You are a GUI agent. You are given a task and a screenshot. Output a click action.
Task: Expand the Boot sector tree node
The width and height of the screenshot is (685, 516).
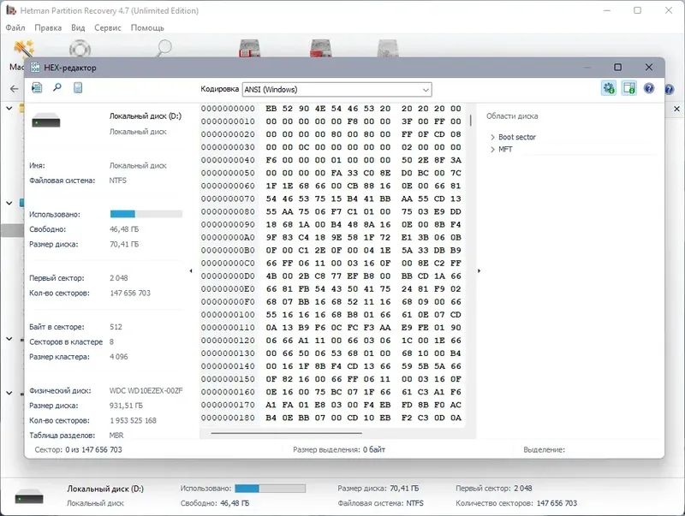[x=492, y=137]
